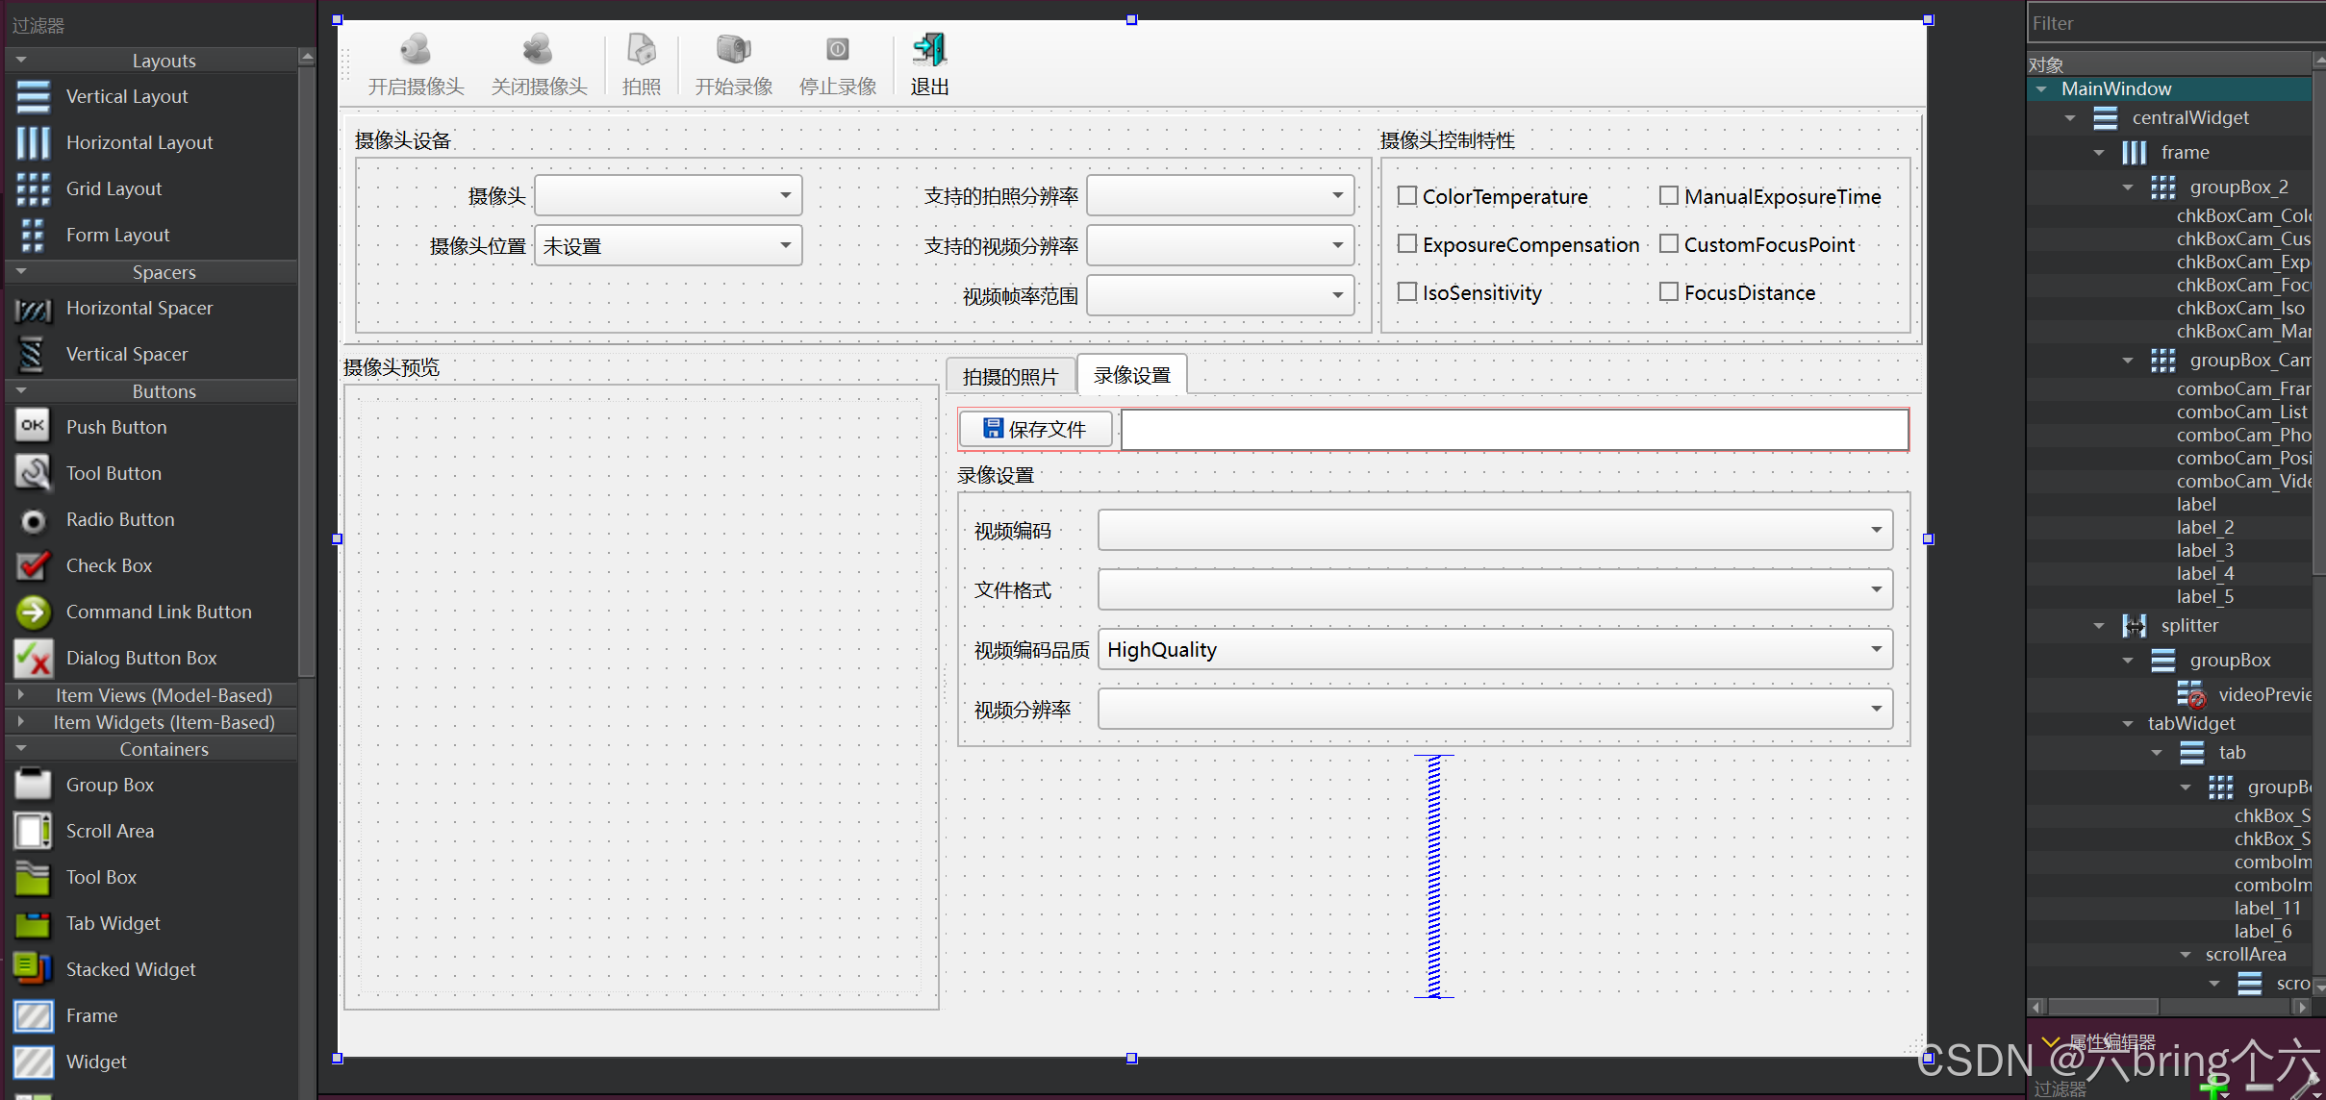This screenshot has height=1100, width=2326.
Task: Select the Horizontal Spacer widget icon
Action: tap(33, 309)
